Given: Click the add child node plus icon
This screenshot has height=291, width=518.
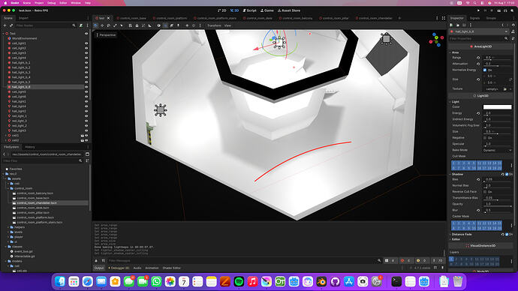Looking at the screenshot, I should pyautogui.click(x=5, y=25).
